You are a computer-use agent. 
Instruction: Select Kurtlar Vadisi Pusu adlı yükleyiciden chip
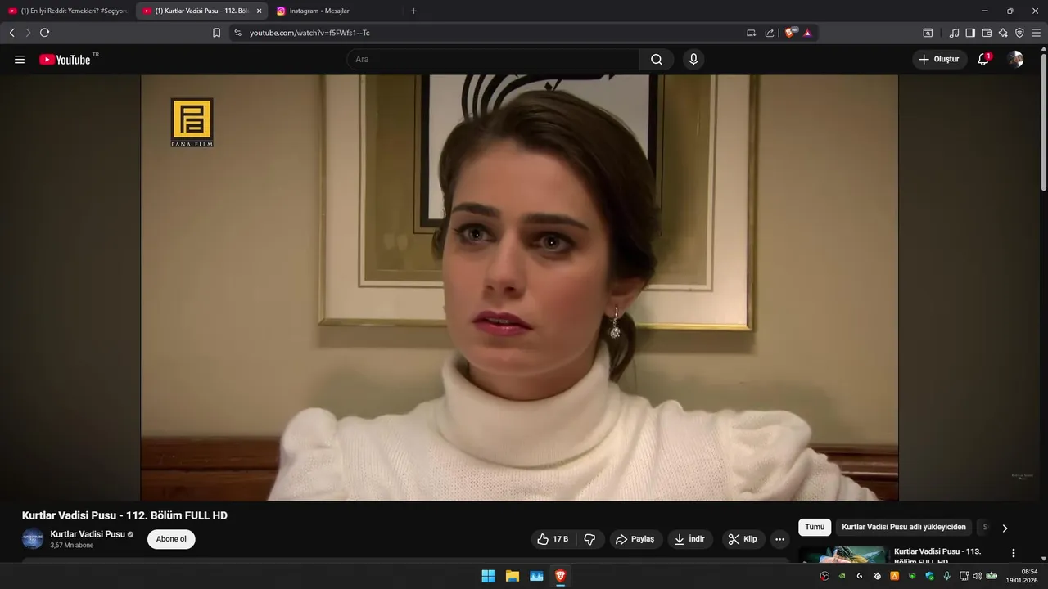(904, 528)
